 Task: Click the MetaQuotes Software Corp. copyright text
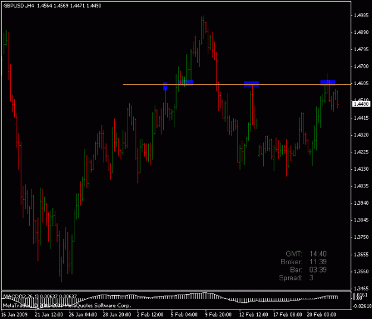(67, 305)
